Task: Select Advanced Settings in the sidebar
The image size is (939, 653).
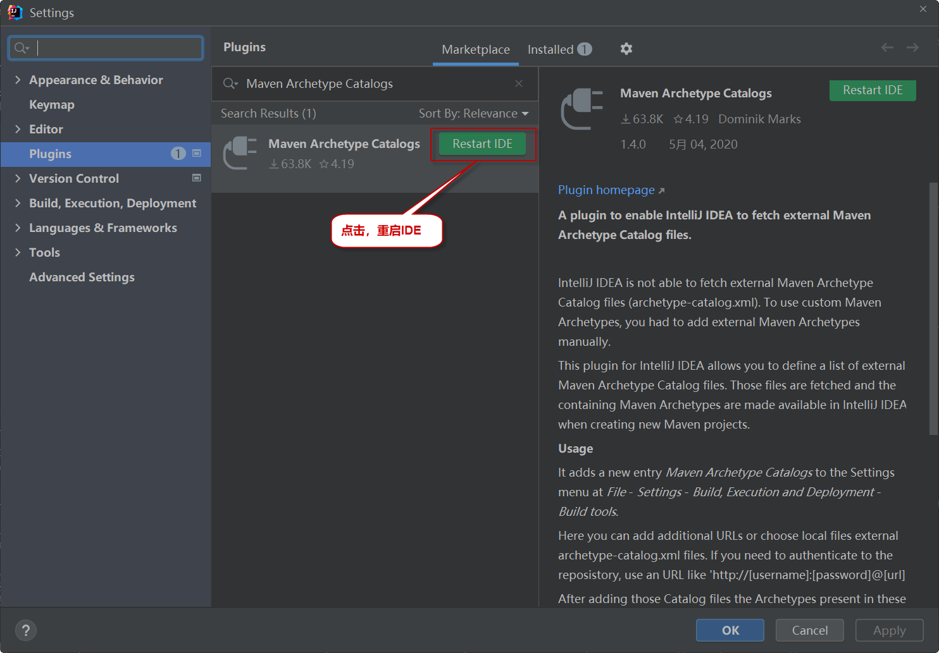Action: [x=82, y=277]
